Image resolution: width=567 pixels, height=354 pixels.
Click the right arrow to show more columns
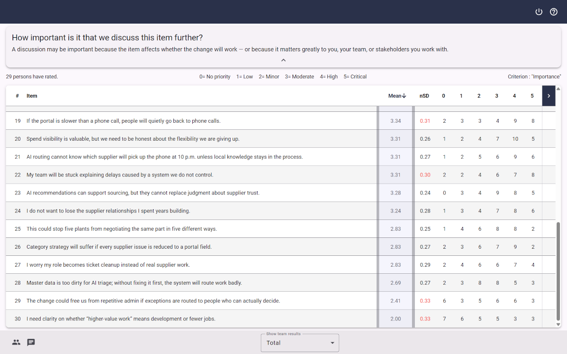549,96
